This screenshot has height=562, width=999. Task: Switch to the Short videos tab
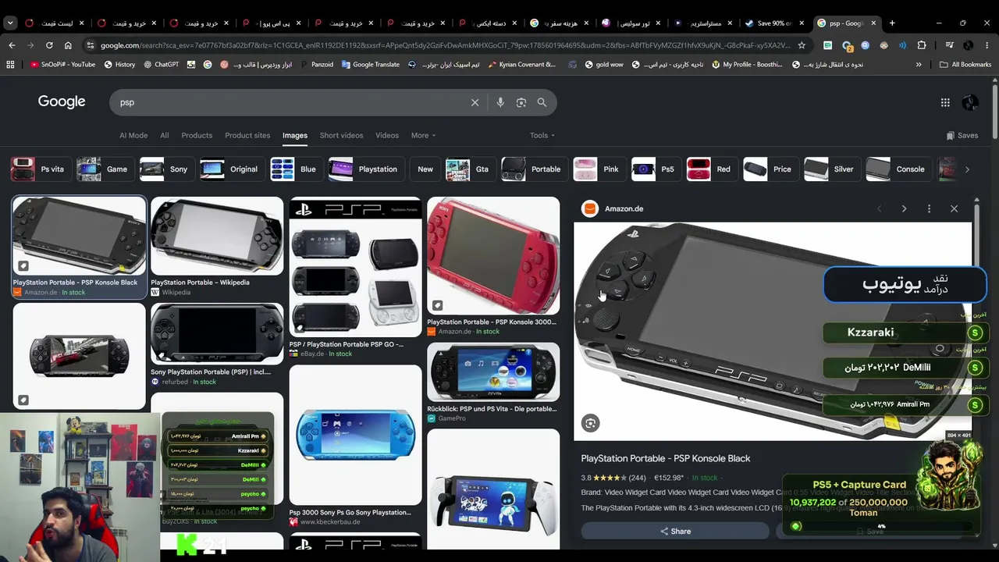click(x=341, y=135)
